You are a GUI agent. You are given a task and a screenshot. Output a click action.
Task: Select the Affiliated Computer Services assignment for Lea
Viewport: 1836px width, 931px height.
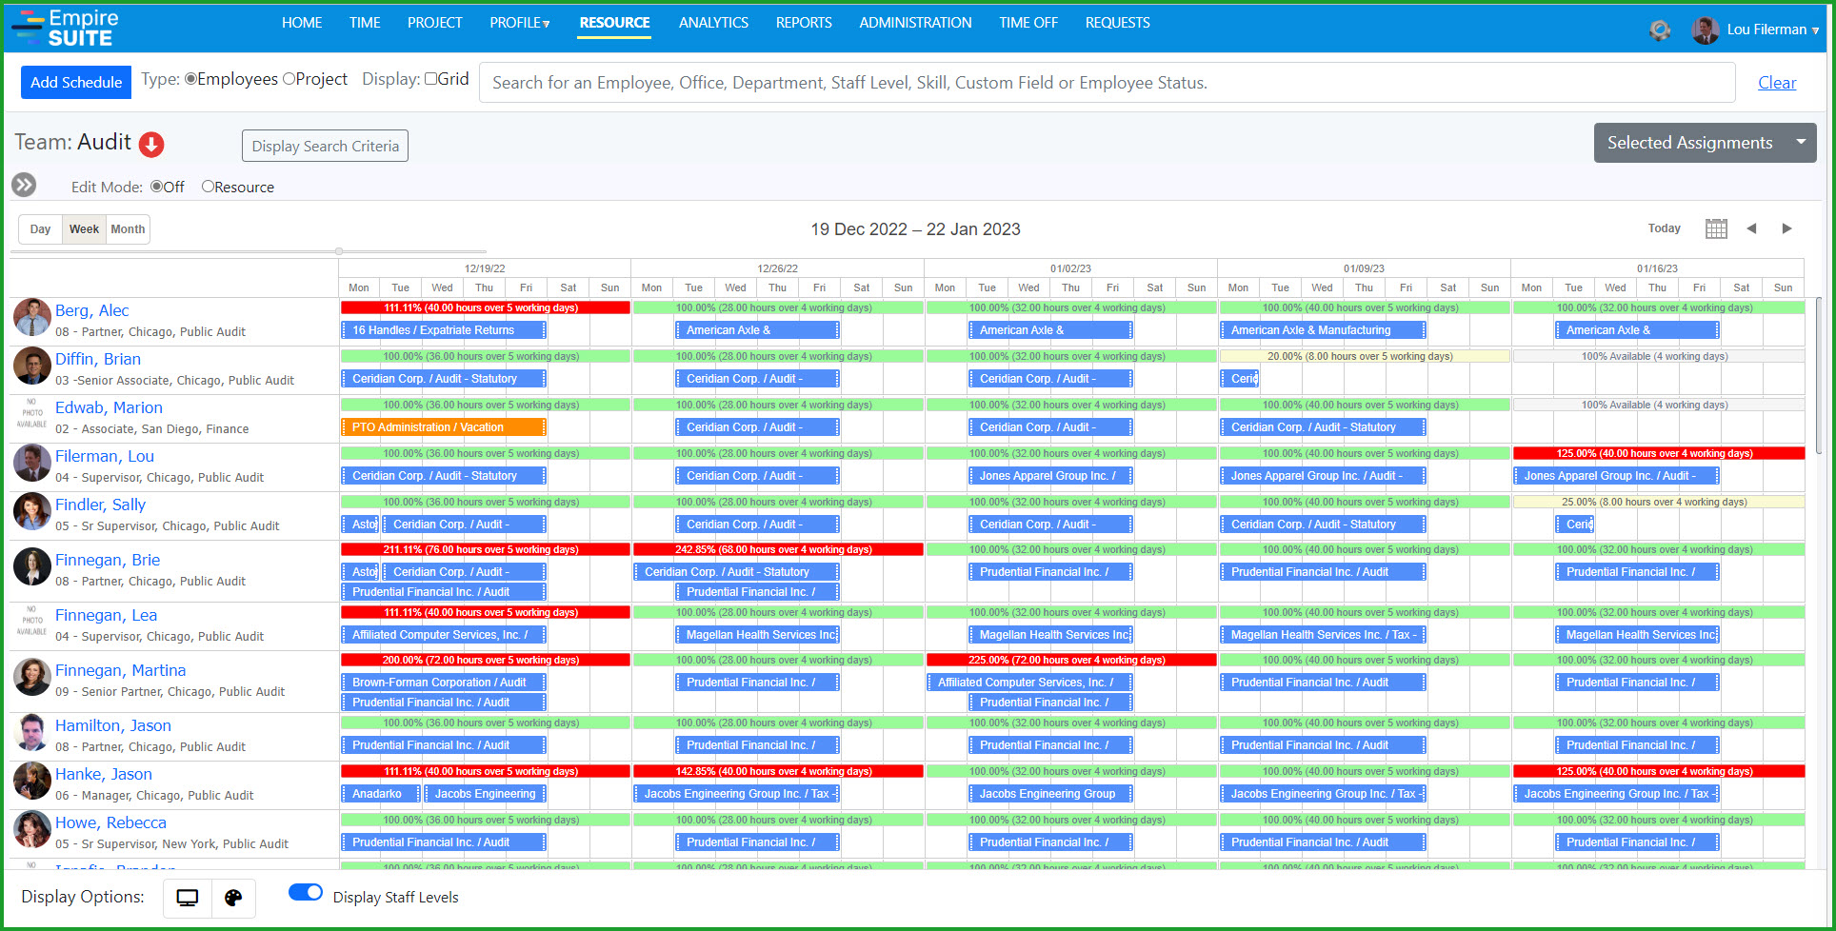(444, 635)
